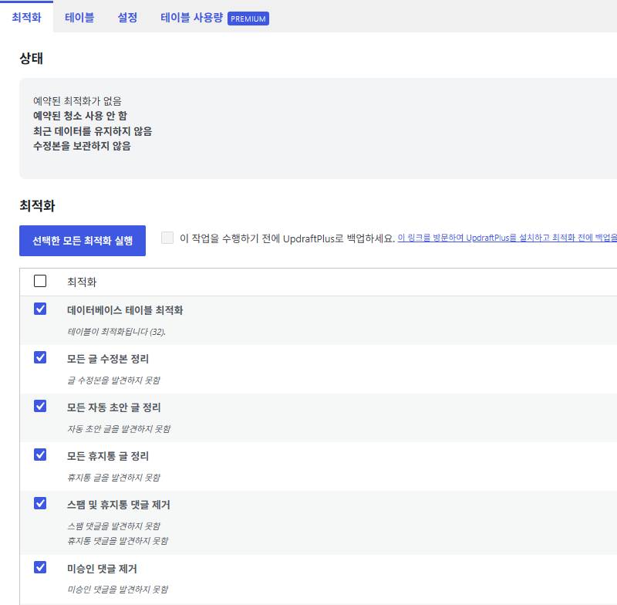Click 글 수정본을 발견하지 못함 text
Screen dimensions: 617x605
coord(113,380)
